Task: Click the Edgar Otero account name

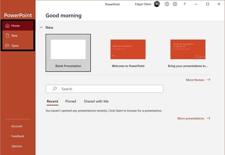Action: [143, 4]
